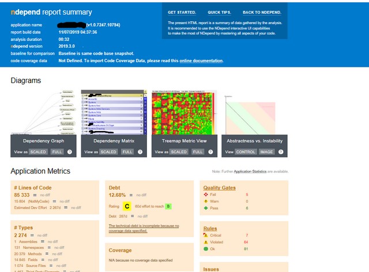The height and width of the screenshot is (272, 369).
Task: Click the Abstractness vs. Instability thumbnail
Action: pos(254,112)
